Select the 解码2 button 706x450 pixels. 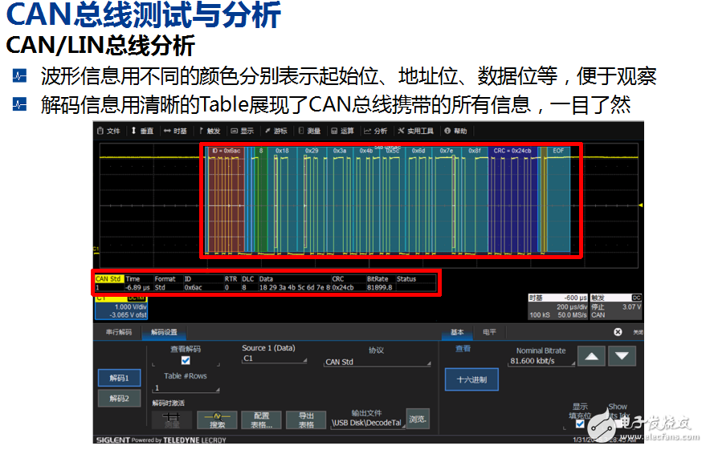pyautogui.click(x=120, y=399)
